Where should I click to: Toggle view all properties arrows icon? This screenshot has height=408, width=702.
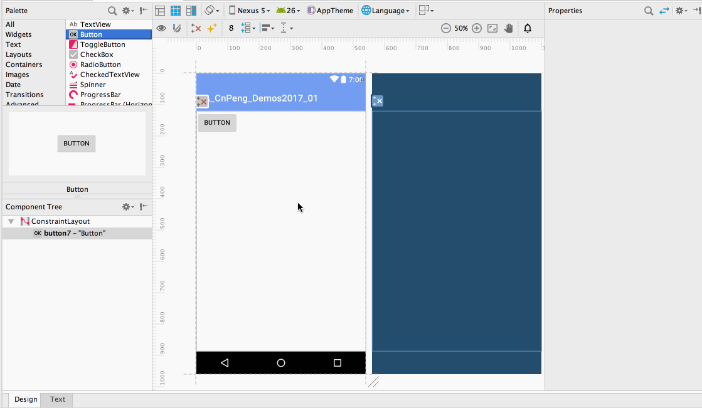point(664,10)
